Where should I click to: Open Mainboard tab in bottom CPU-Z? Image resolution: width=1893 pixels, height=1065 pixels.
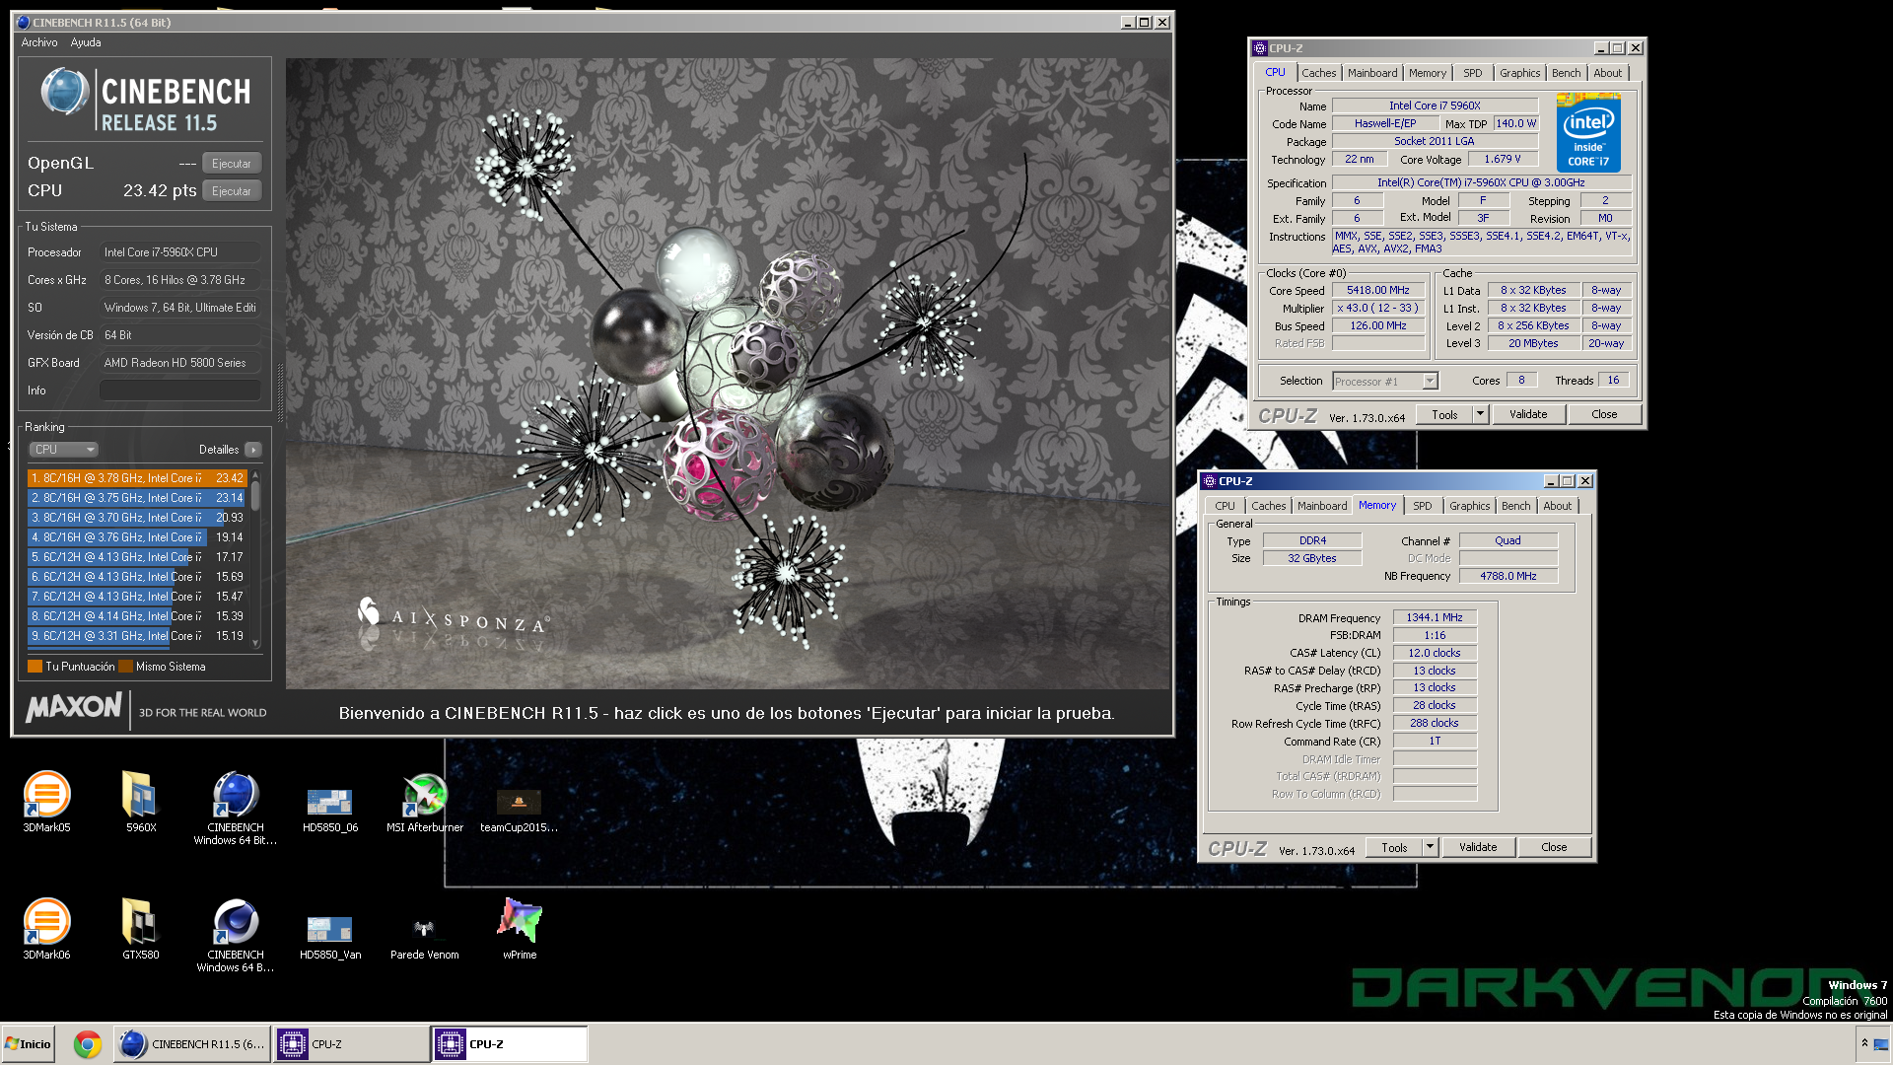coord(1322,506)
